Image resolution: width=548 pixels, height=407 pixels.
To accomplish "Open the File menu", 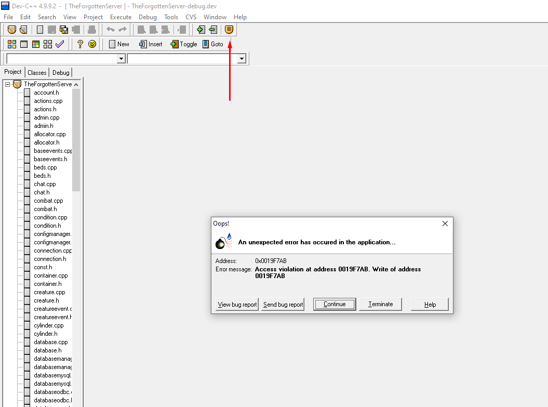I will pos(8,17).
